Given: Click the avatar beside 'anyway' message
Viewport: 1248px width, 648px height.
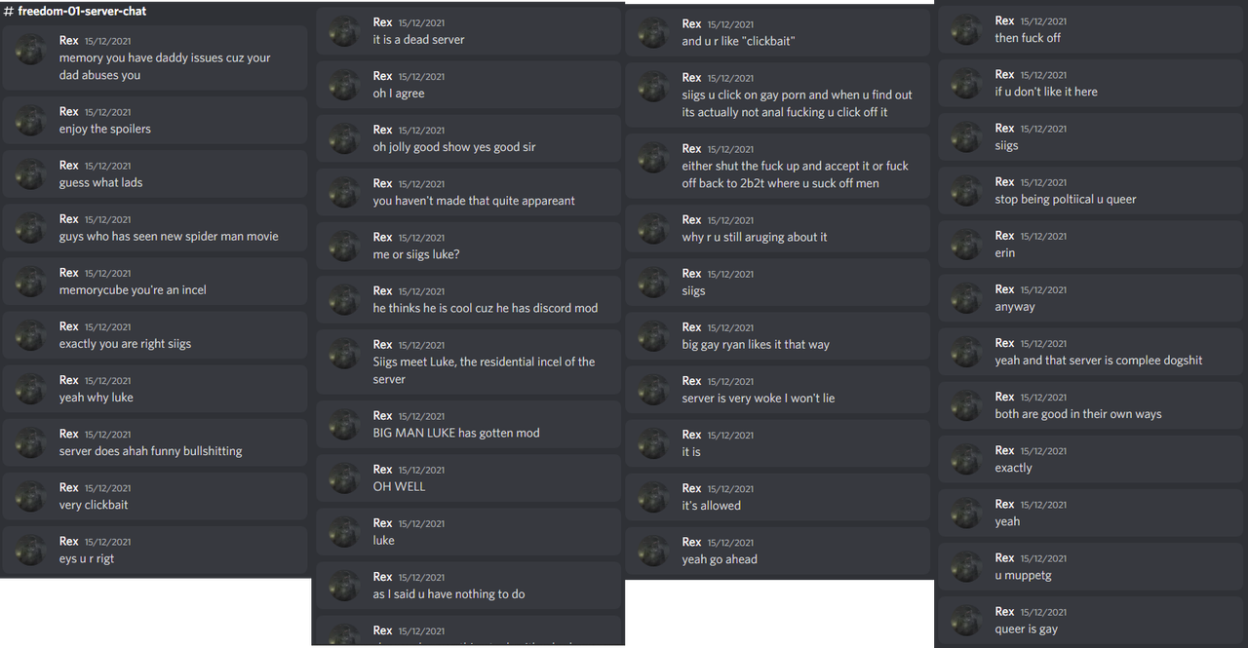Looking at the screenshot, I should pyautogui.click(x=966, y=298).
